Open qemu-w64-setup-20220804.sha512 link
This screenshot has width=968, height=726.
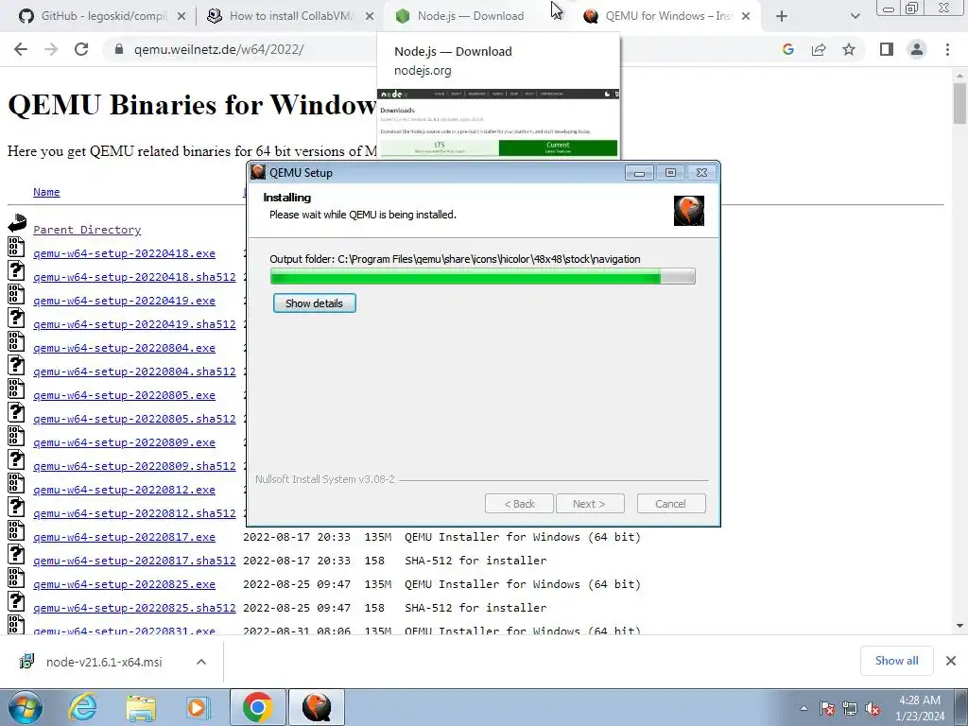point(134,372)
